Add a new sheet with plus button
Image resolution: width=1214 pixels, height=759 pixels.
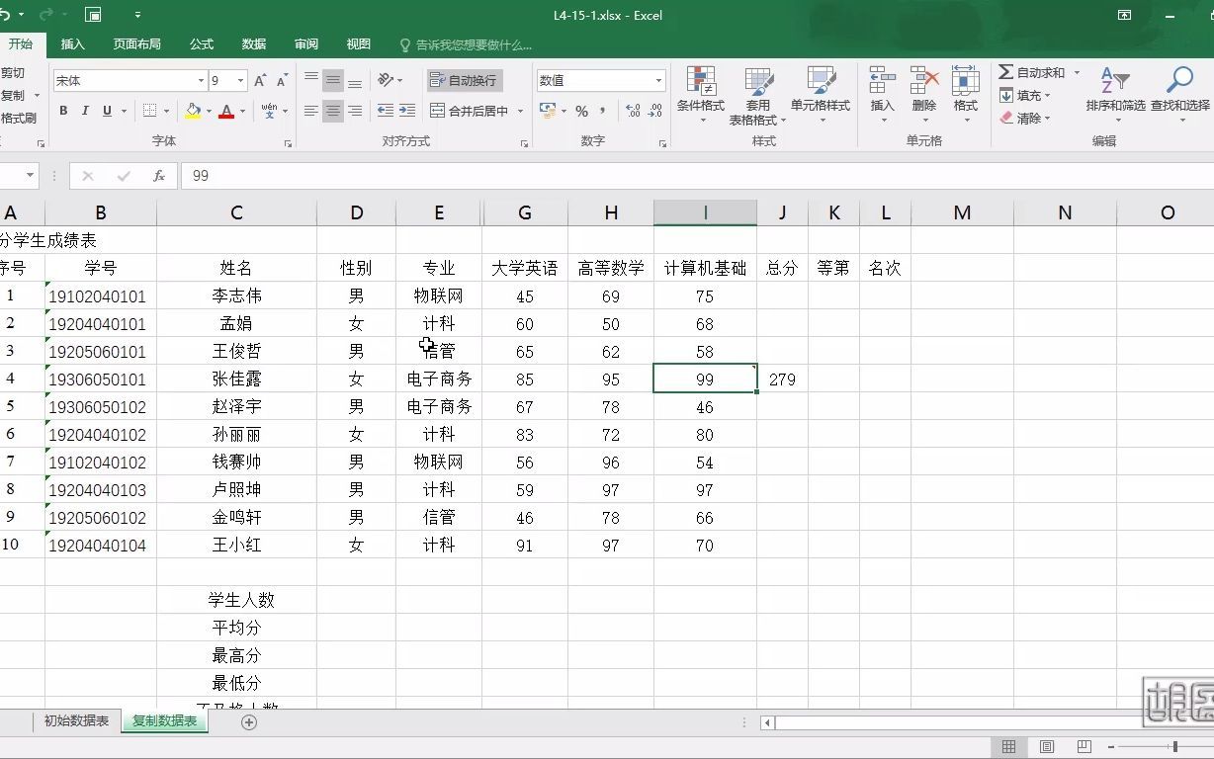click(249, 722)
